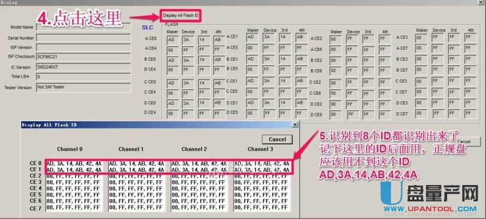Click the A CE0 4th field AB
Image resolution: width=486 pixels, height=219 pixels.
[x=219, y=41]
